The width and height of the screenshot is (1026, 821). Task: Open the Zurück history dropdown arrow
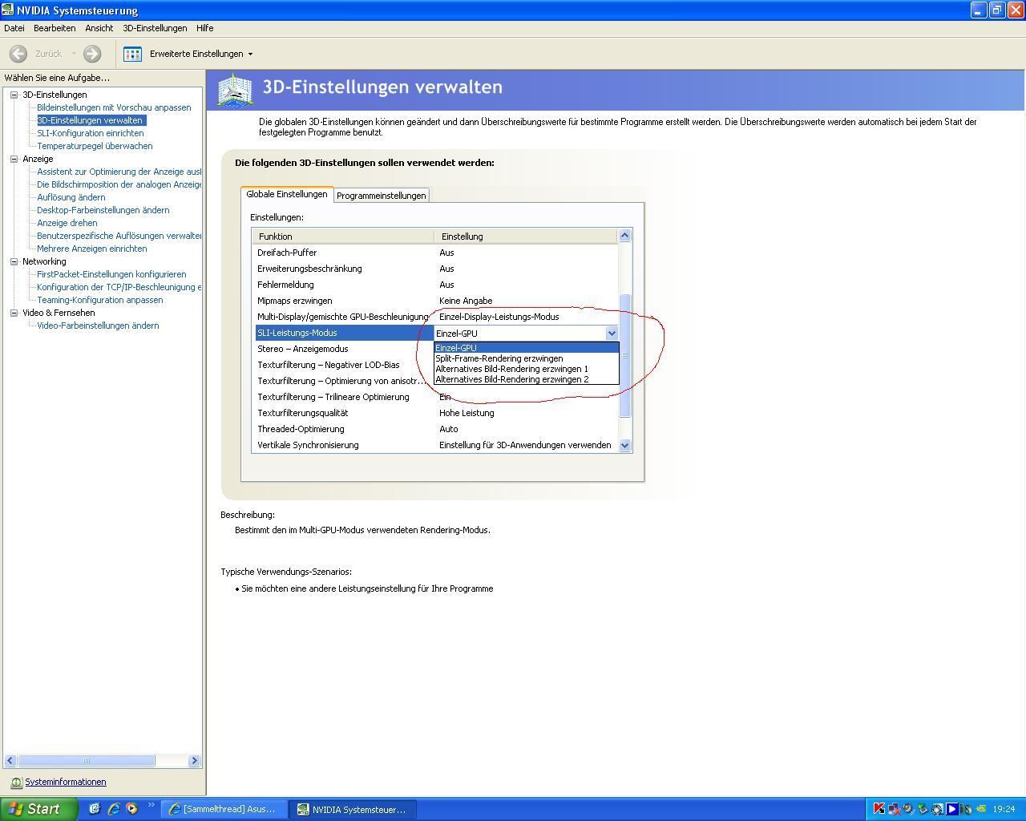74,55
